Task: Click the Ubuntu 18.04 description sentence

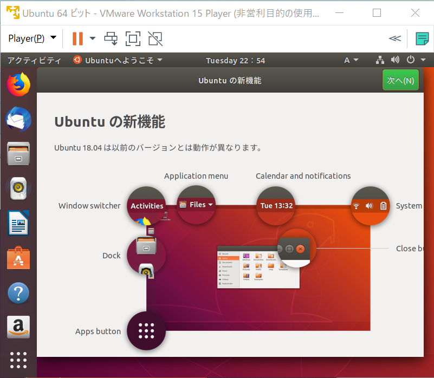Action: 158,147
